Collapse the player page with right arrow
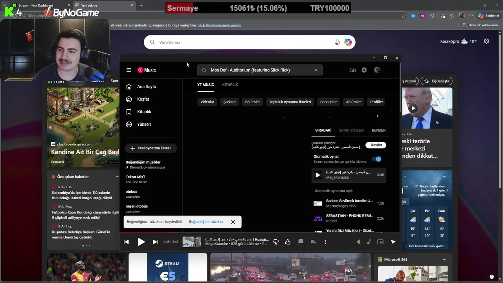The width and height of the screenshot is (503, 283). 393,242
